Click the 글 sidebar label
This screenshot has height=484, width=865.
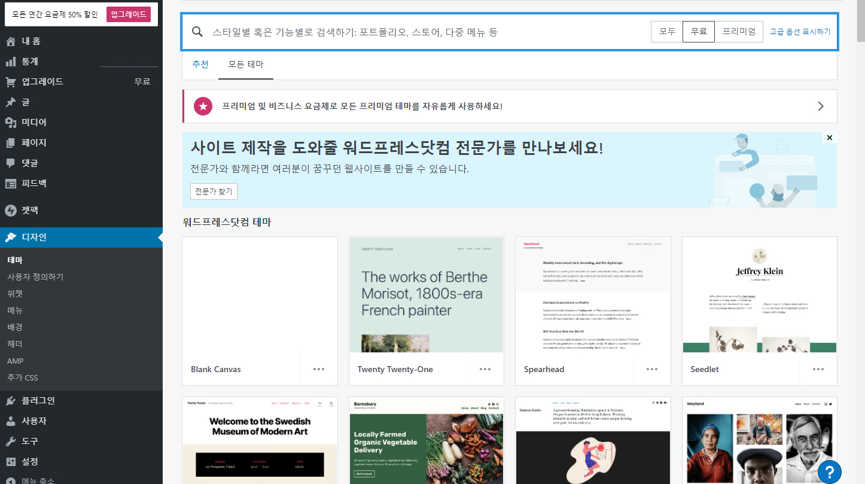[x=26, y=102]
